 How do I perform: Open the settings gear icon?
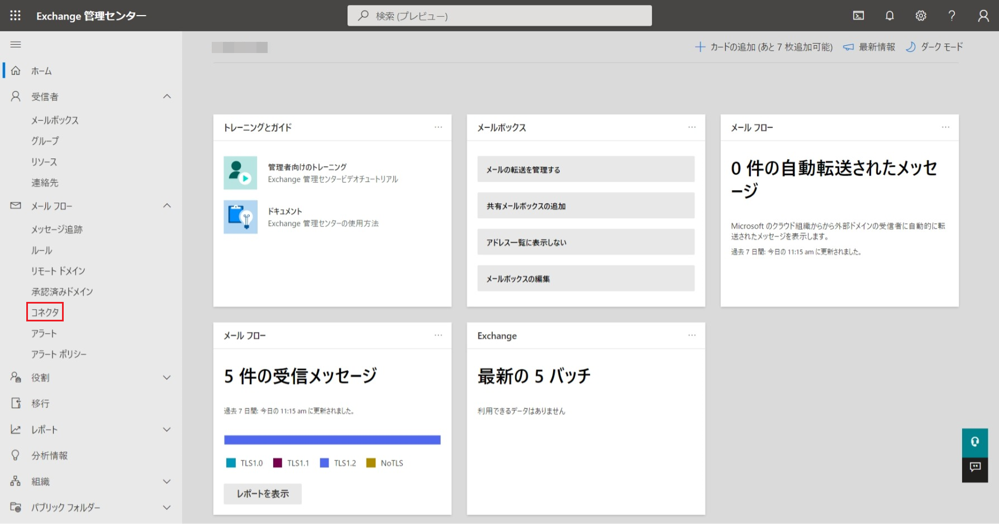[921, 16]
